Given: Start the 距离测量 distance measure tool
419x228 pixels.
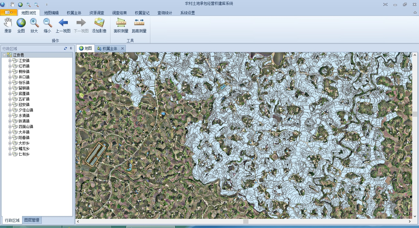Looking at the screenshot, I should [139, 25].
